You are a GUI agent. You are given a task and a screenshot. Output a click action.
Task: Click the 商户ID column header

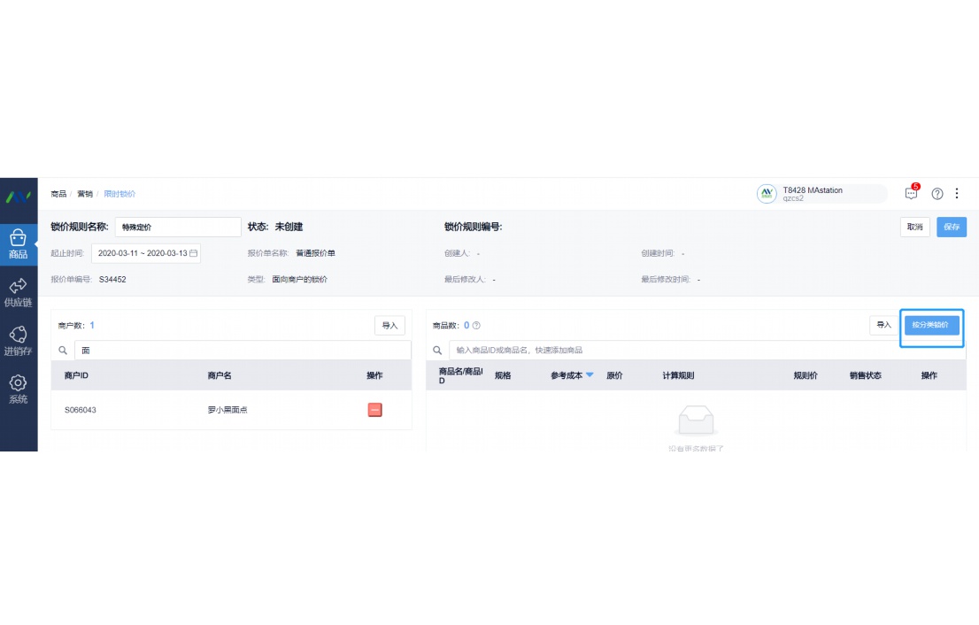coord(76,375)
